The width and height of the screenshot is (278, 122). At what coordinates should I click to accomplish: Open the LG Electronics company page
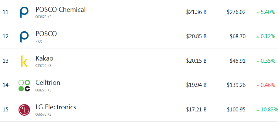(x=56, y=107)
